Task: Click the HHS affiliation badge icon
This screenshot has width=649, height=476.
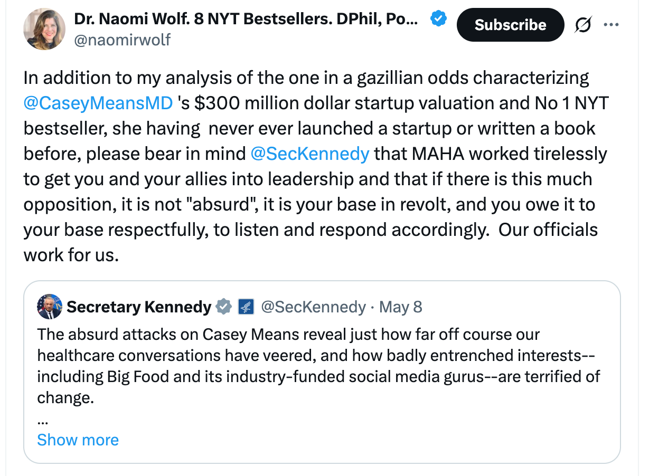Action: click(246, 307)
